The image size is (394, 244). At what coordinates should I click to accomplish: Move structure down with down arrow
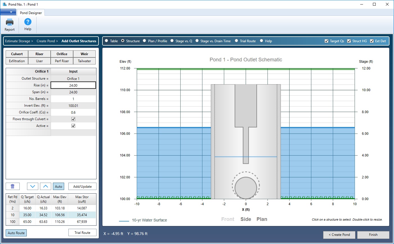click(32, 186)
